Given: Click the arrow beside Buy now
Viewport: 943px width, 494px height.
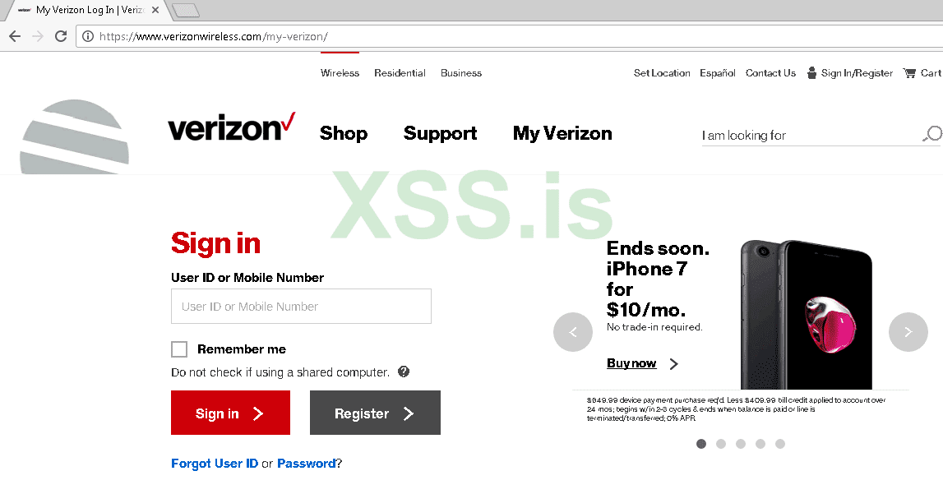Looking at the screenshot, I should click(673, 363).
